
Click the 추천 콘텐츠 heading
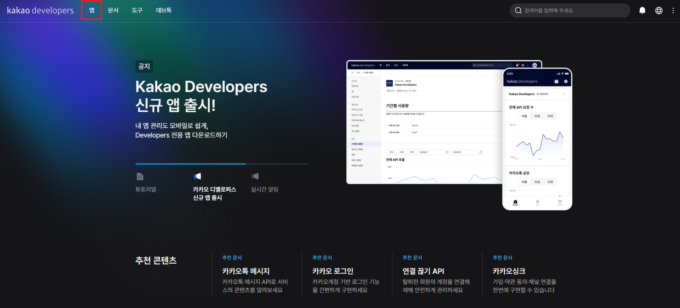156,260
